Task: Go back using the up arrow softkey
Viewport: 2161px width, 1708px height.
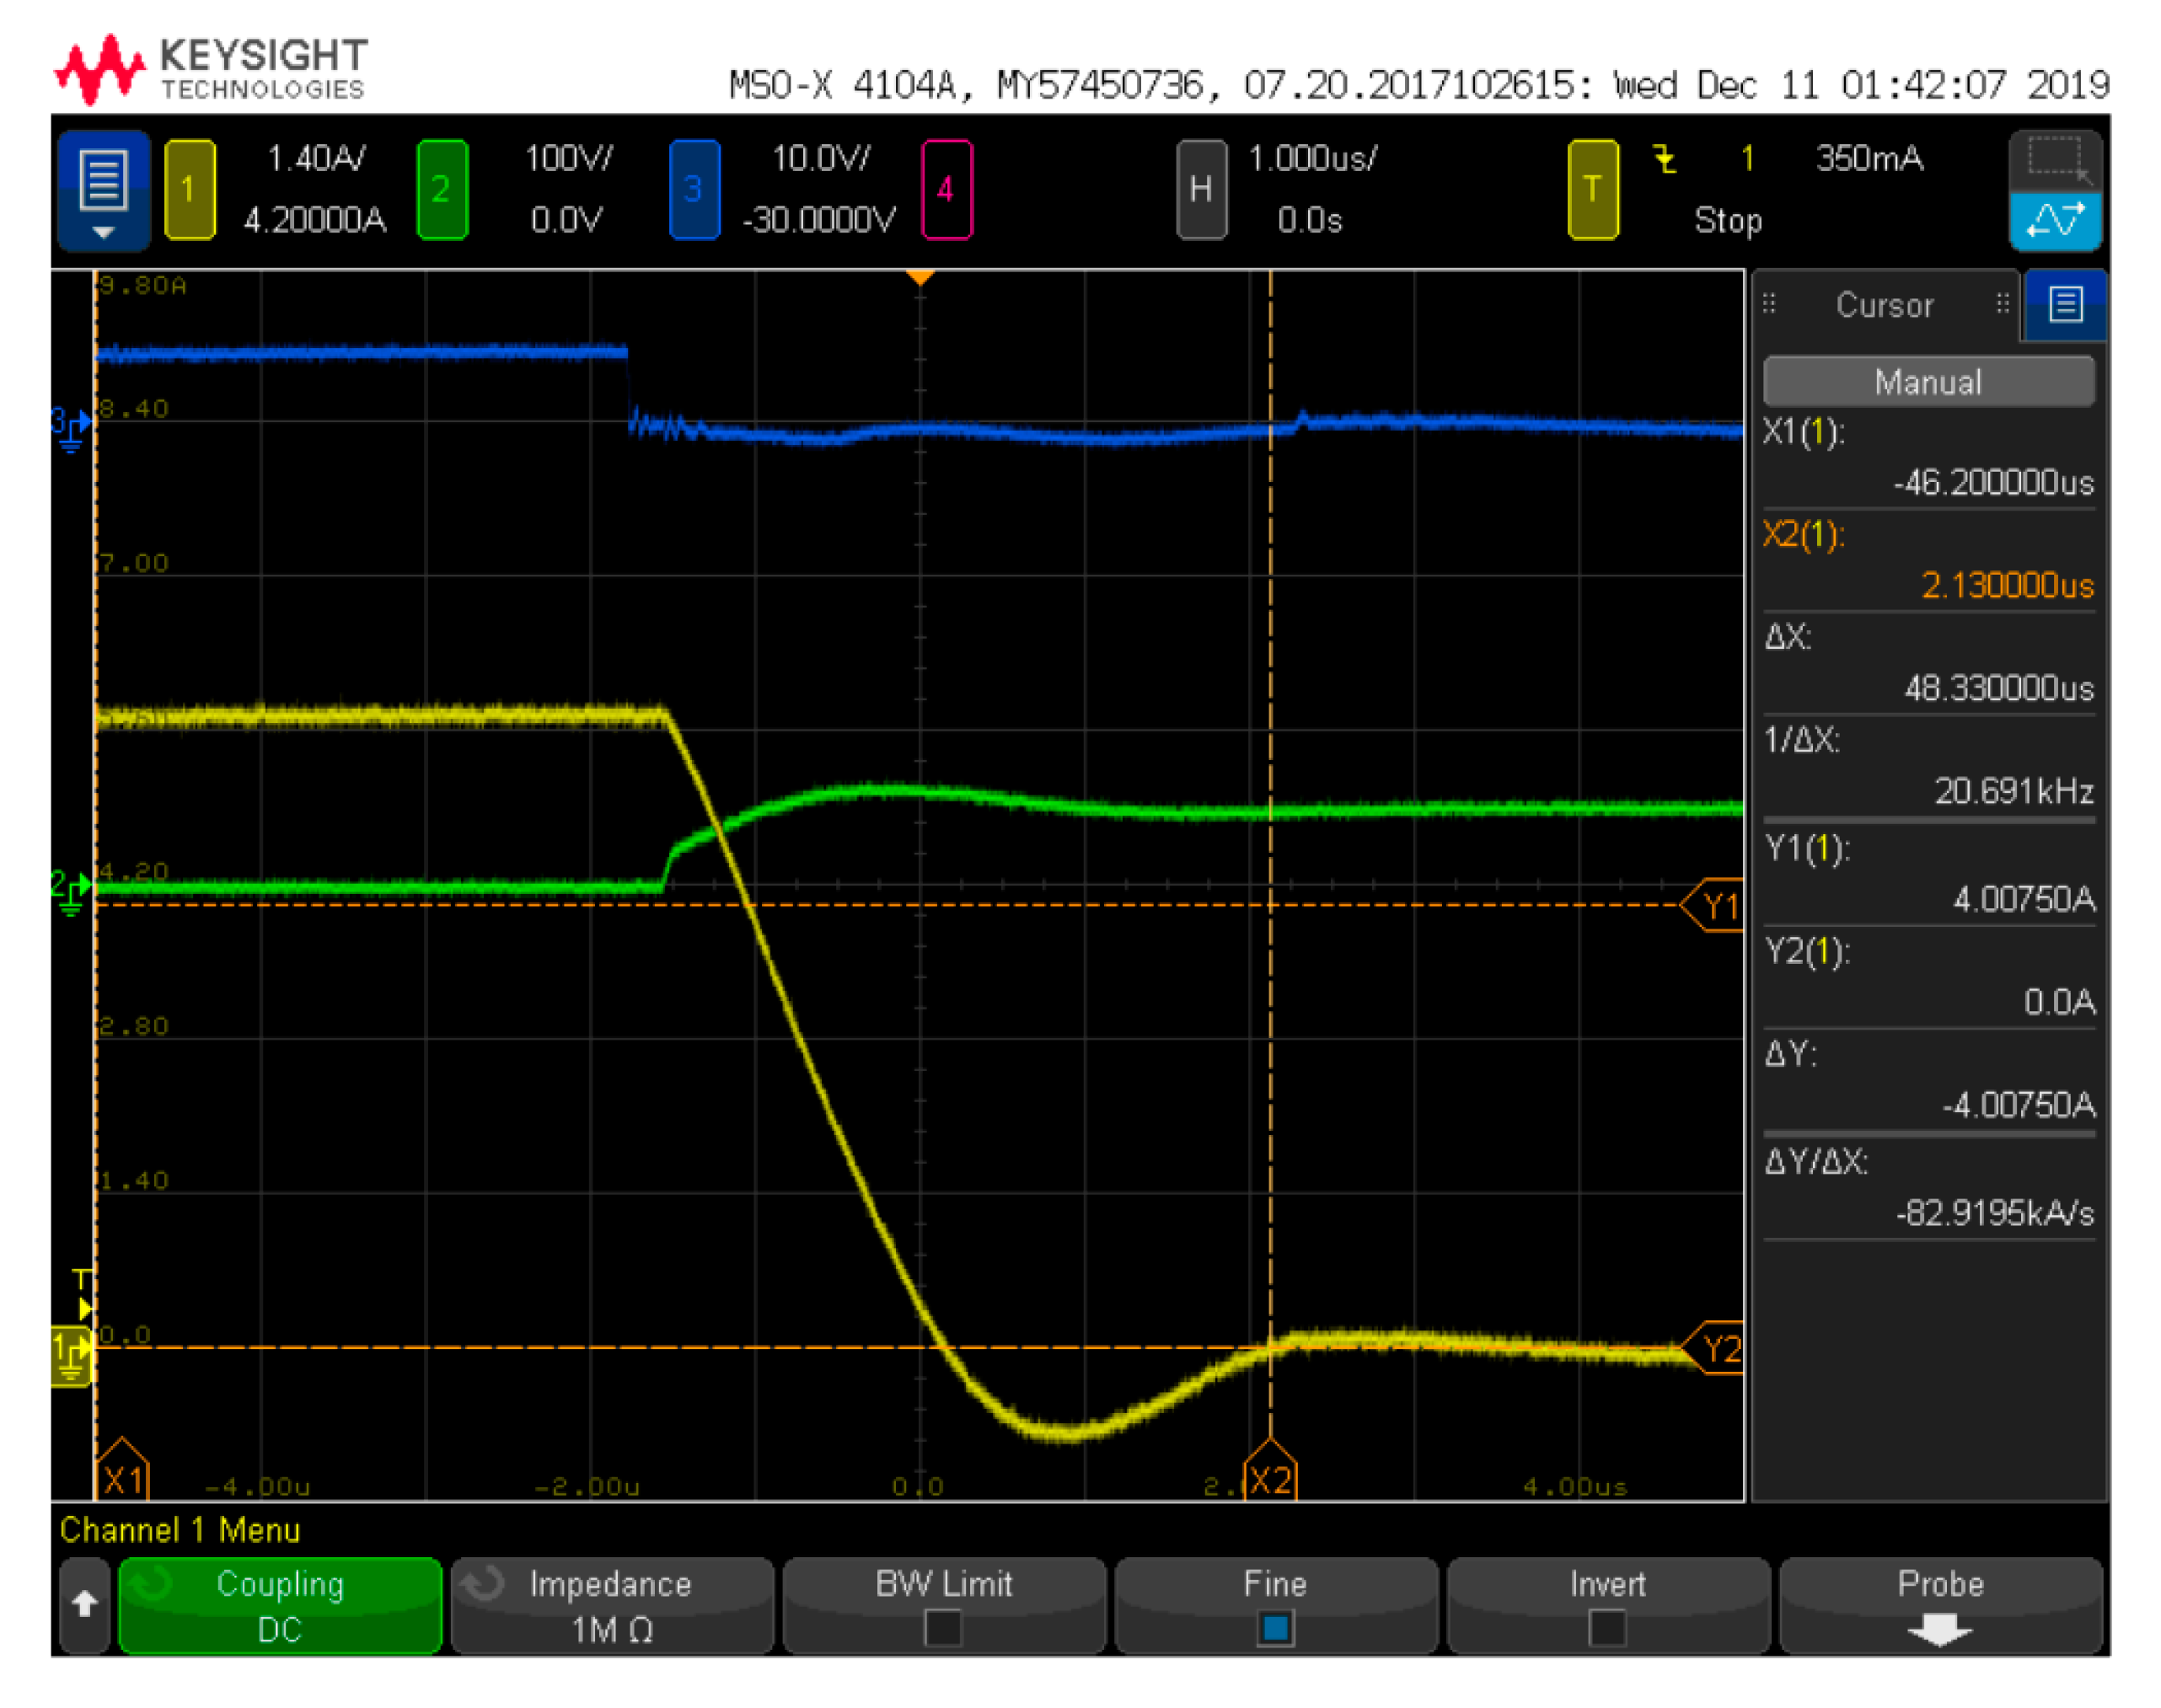Action: click(85, 1604)
